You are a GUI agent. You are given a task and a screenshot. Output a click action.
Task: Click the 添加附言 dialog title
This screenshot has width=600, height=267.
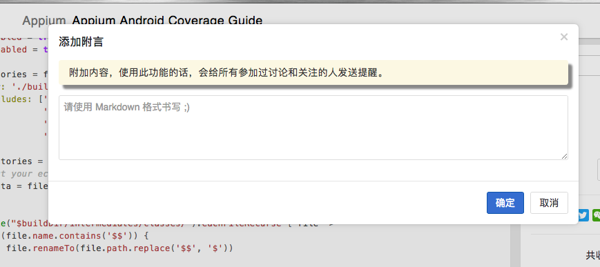pyautogui.click(x=81, y=41)
